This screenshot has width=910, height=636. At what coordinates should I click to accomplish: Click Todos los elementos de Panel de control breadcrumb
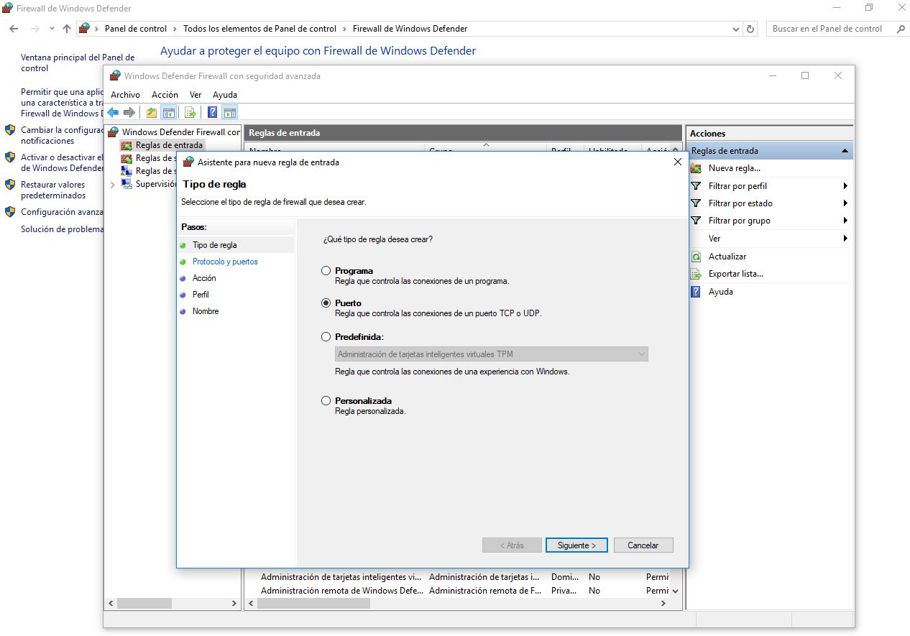[x=259, y=29]
